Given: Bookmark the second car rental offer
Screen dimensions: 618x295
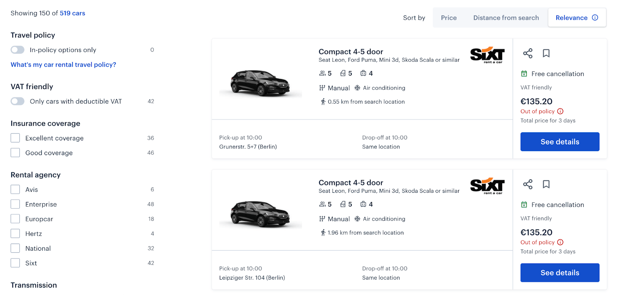Looking at the screenshot, I should coord(546,184).
